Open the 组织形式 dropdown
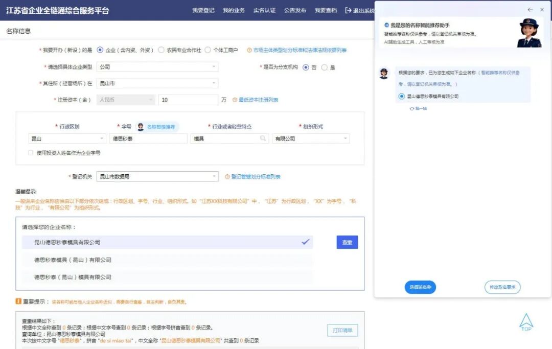552x349 pixels. pyautogui.click(x=311, y=138)
